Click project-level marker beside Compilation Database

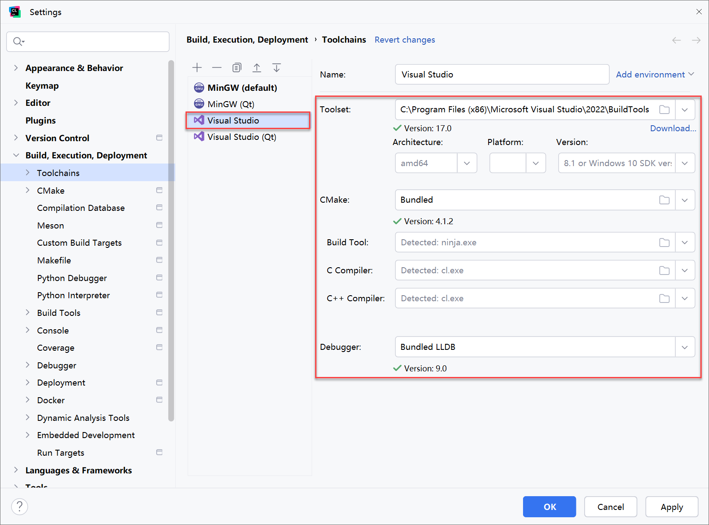coord(159,207)
